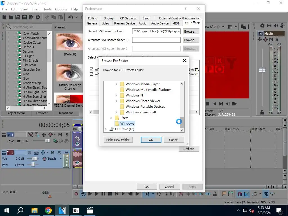This screenshot has height=216, width=288.
Task: Click the Play button in transport bar
Action: 96,194
